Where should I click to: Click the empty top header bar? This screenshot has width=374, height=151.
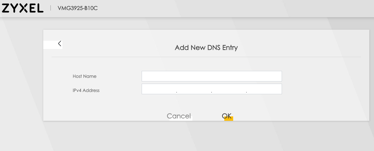[x=236, y=8]
